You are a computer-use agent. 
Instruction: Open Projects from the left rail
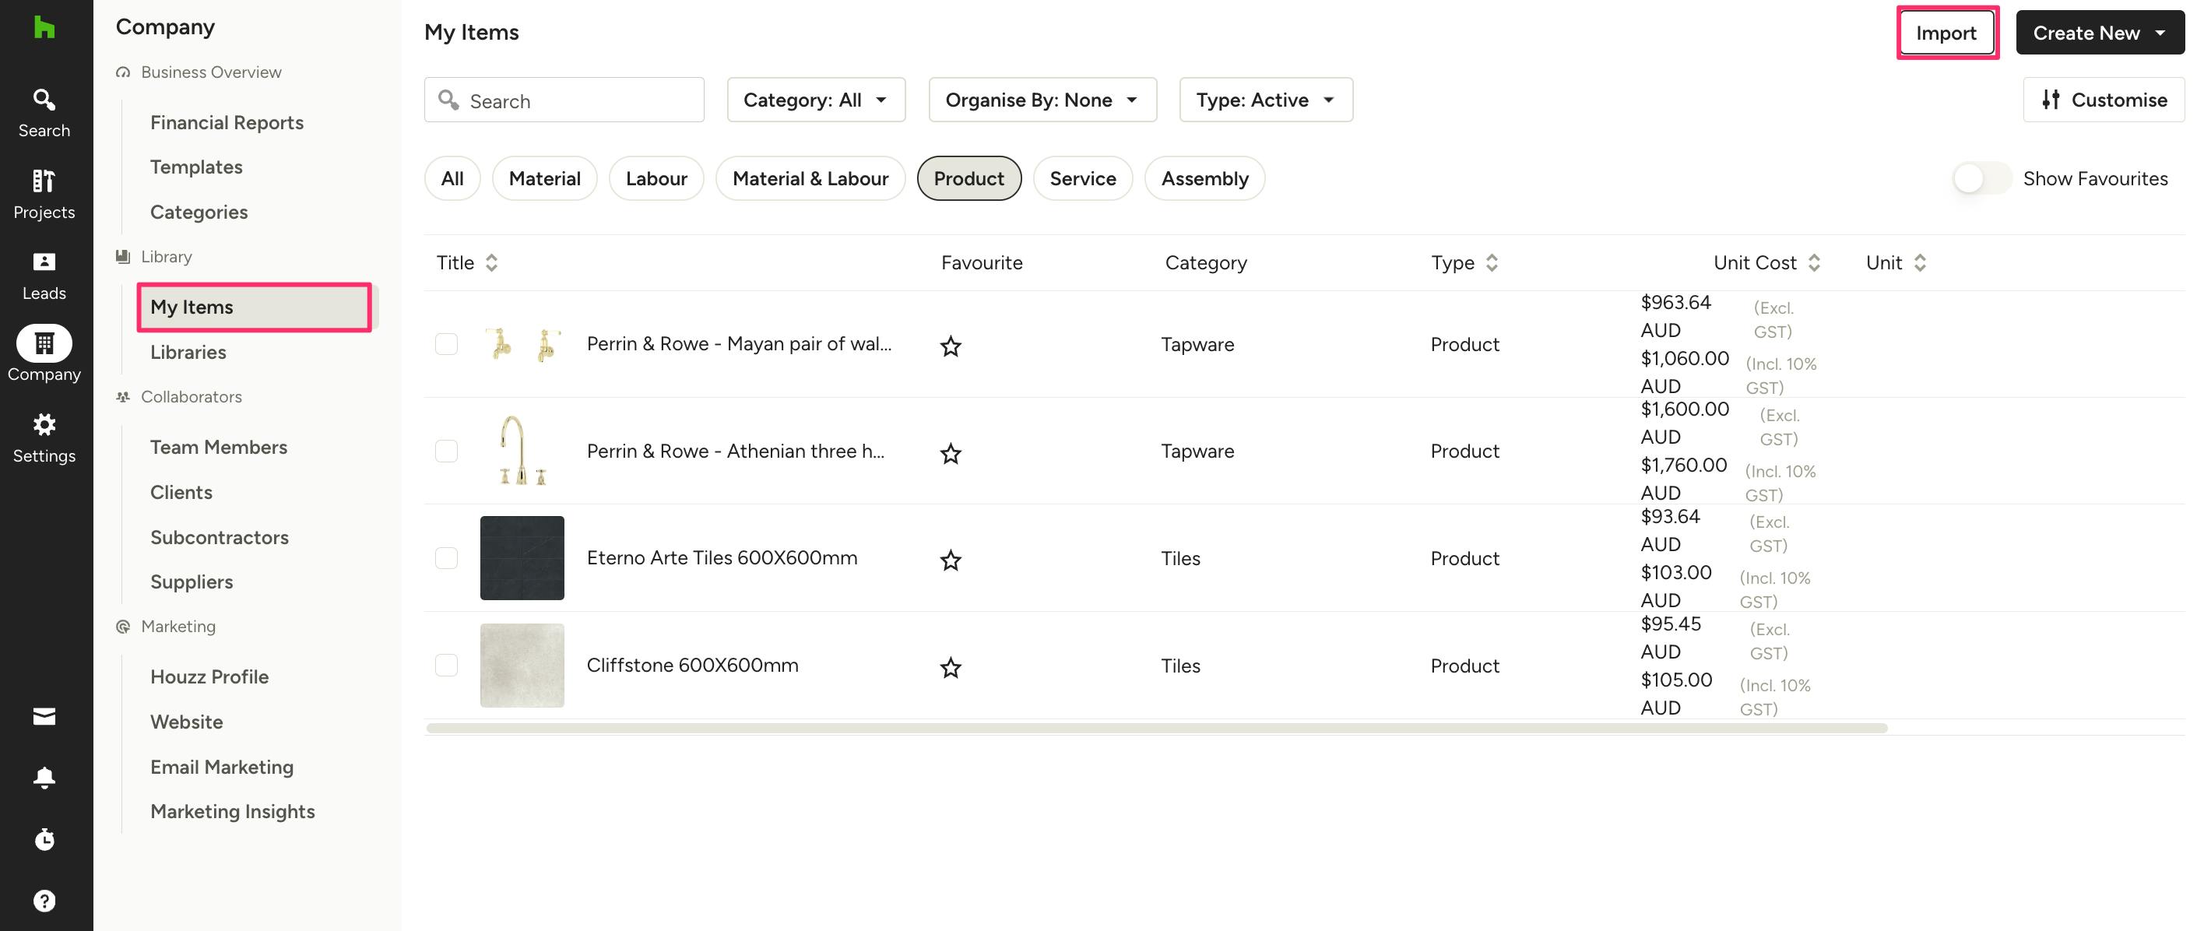(x=44, y=194)
